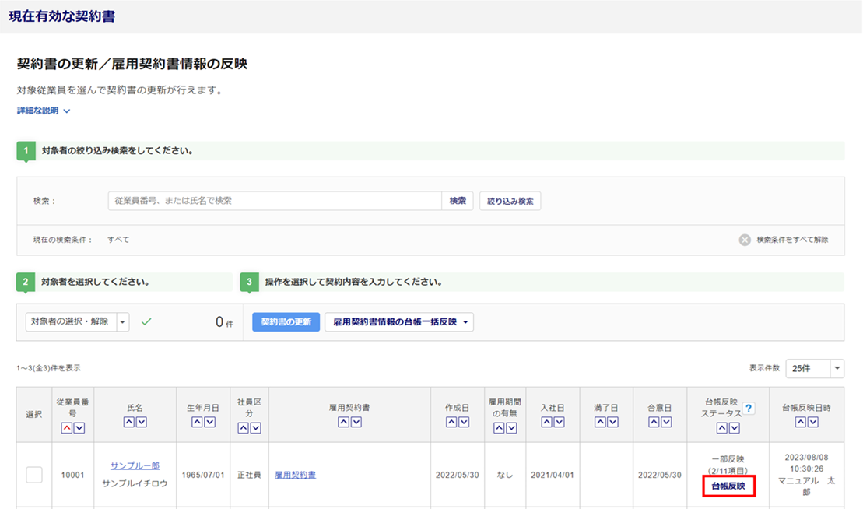Sort employee number column descending
The image size is (863, 509).
(79, 428)
